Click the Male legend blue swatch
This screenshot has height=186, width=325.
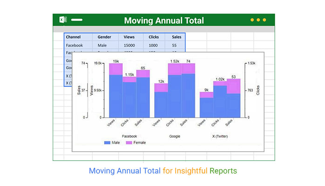click(x=107, y=143)
